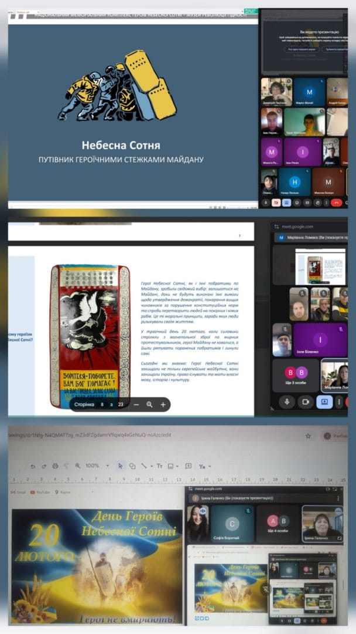Open the Ще 4 особи tile
The image size is (356, 634).
click(278, 524)
